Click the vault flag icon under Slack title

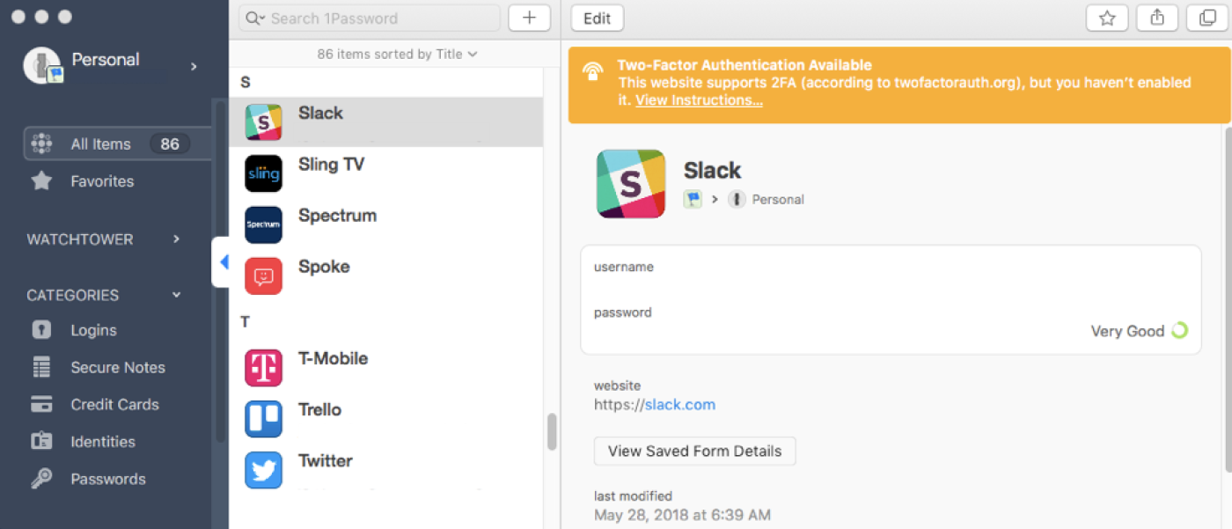tap(693, 200)
